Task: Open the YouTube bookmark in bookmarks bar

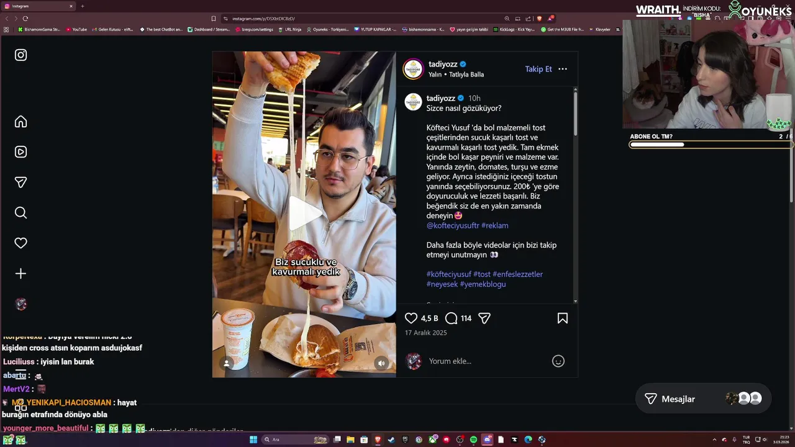Action: tap(76, 29)
